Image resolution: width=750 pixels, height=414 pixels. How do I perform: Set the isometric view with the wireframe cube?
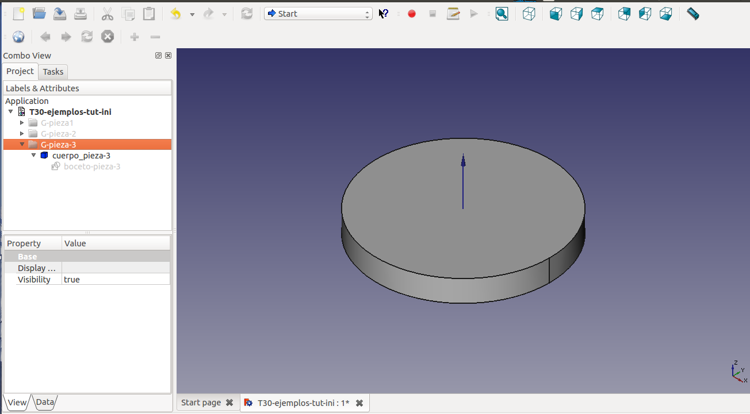(x=529, y=14)
